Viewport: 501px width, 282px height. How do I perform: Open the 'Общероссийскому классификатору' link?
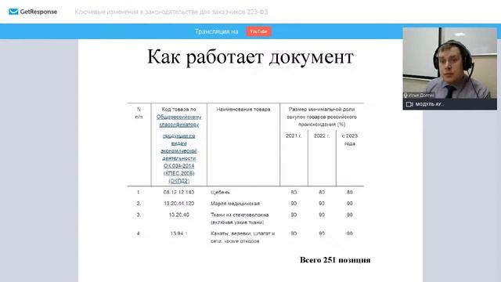pos(179,121)
